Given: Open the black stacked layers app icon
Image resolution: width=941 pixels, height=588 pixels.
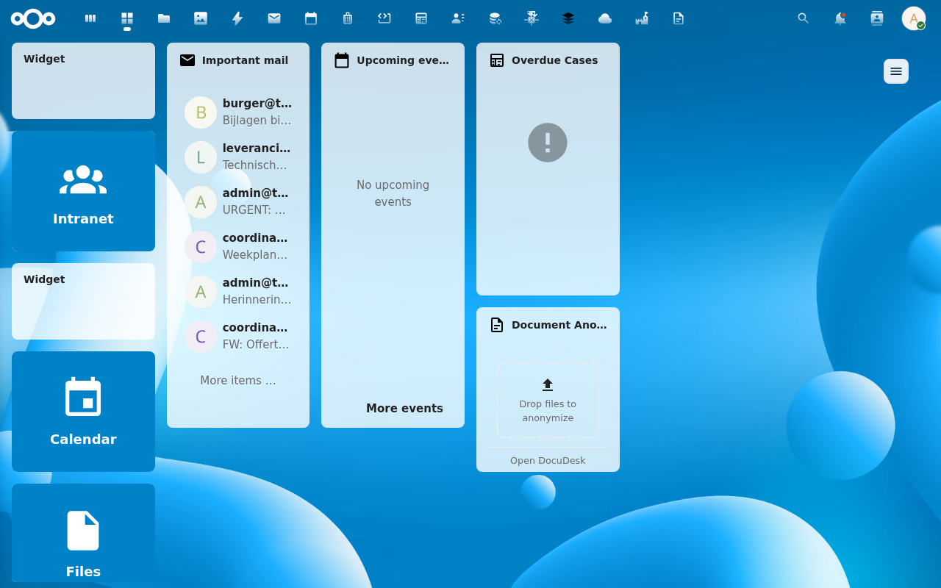Looking at the screenshot, I should coord(568,18).
